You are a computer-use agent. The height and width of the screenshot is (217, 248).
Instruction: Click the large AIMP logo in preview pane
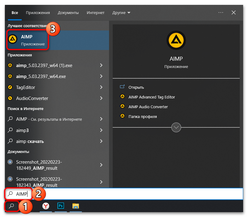[x=176, y=40]
